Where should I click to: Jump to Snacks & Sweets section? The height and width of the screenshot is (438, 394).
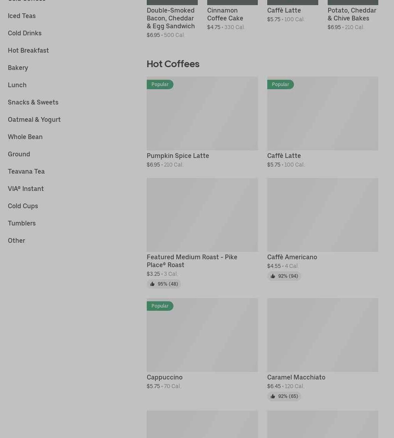[x=33, y=102]
